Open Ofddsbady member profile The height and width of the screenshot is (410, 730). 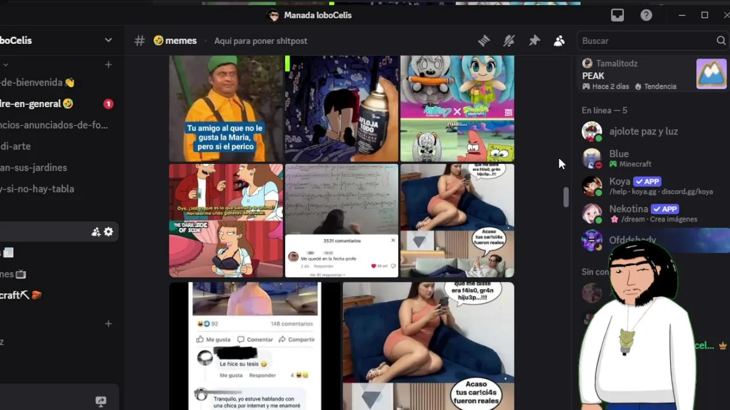652,240
